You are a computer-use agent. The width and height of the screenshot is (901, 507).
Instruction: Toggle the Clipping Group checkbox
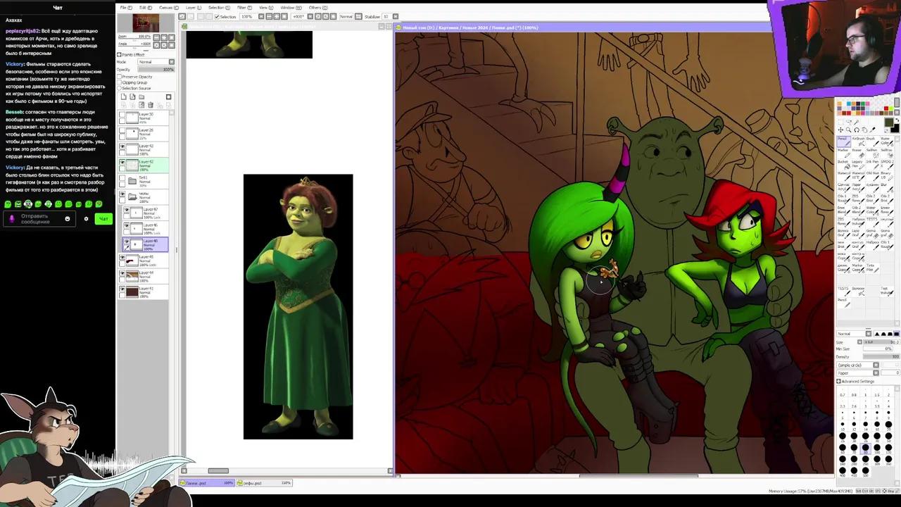[x=120, y=82]
